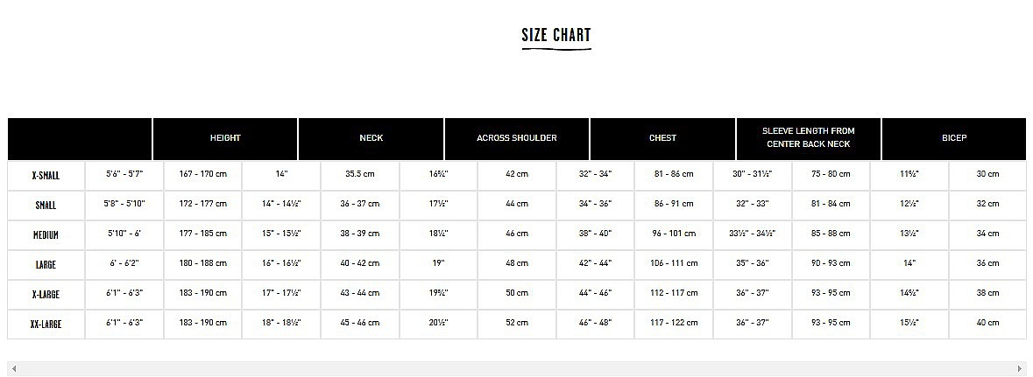Click the left scroll arrow of the horizontal scrollbar
1033x377 pixels.
(x=14, y=368)
